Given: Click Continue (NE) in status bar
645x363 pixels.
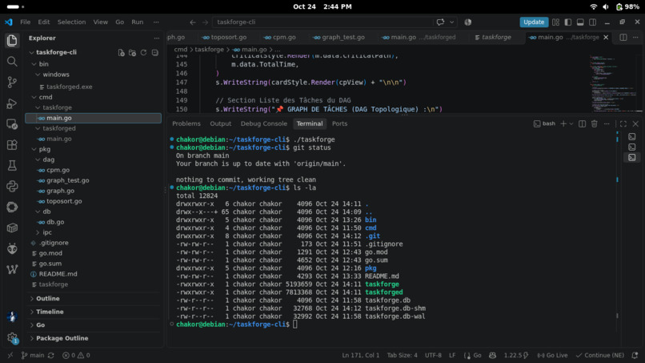Looking at the screenshot, I should pos(600,355).
